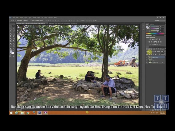Switch to the Swatches tab
This screenshot has height=131, width=175.
coord(152,24)
